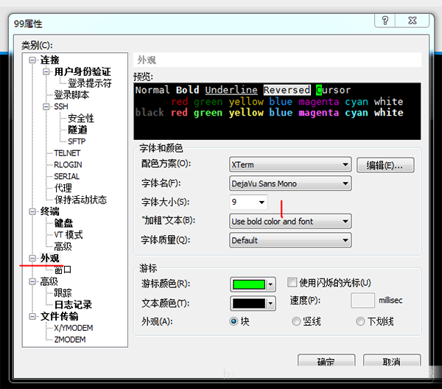The width and height of the screenshot is (442, 389).
Task: Choose 下划线 cursor appearance option
Action: pyautogui.click(x=360, y=321)
